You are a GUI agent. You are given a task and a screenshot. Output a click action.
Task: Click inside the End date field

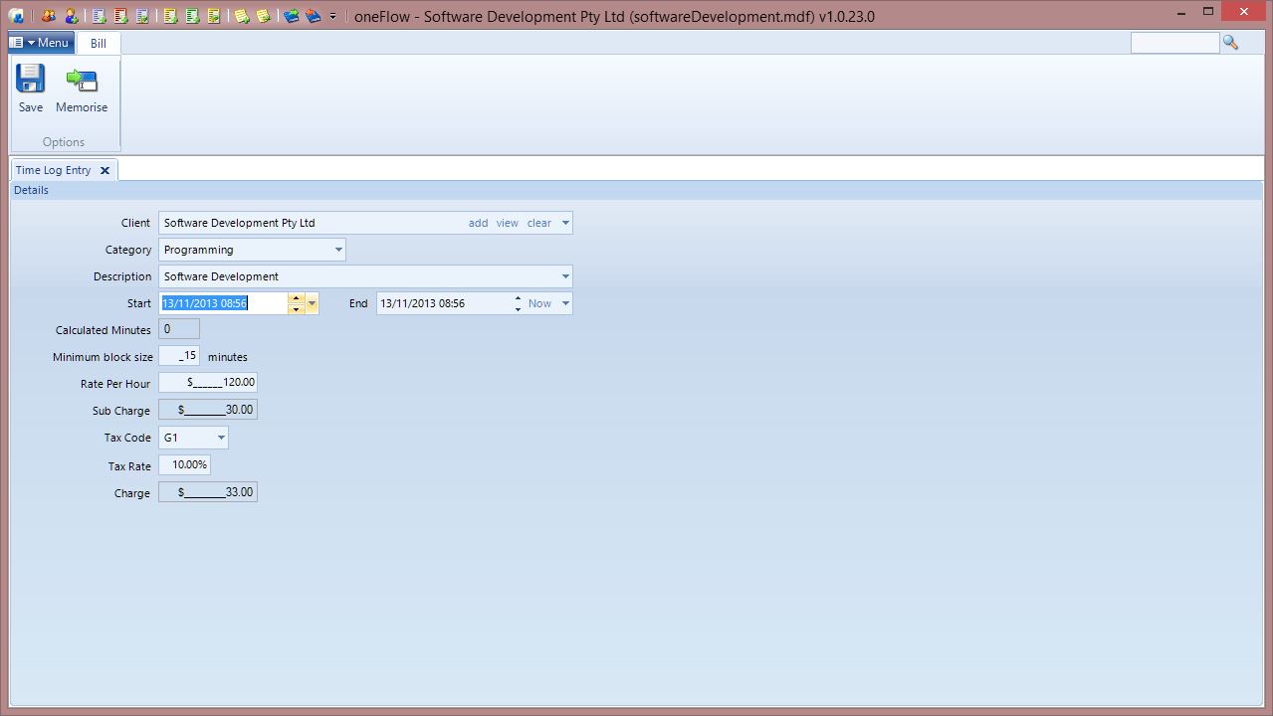(x=444, y=303)
